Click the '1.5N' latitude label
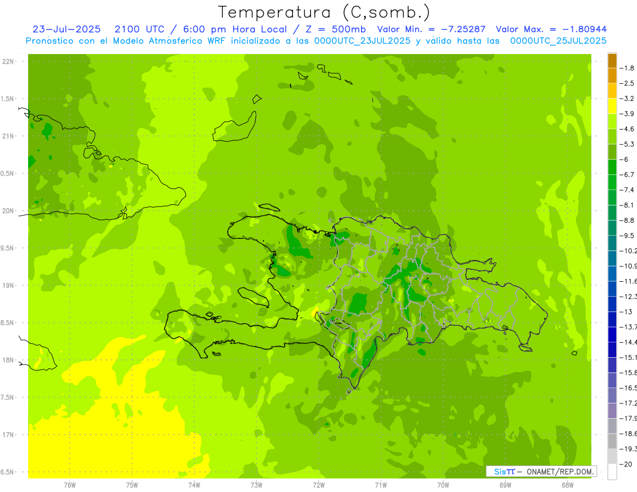This screenshot has height=492, width=637. [x=8, y=99]
